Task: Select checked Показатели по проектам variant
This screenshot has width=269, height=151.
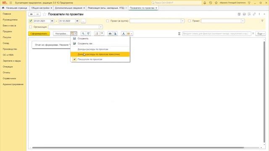Action: [x=100, y=59]
